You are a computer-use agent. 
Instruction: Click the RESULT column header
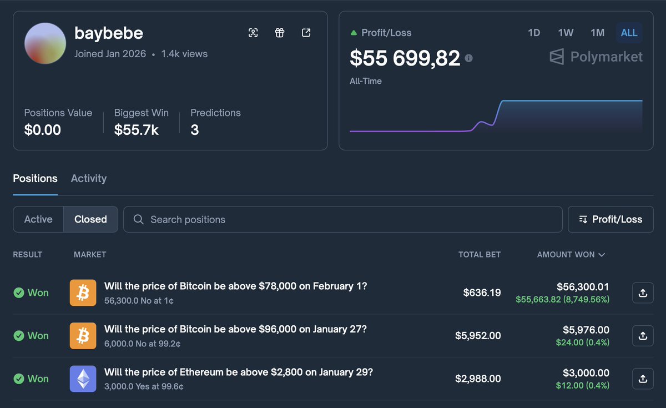28,254
